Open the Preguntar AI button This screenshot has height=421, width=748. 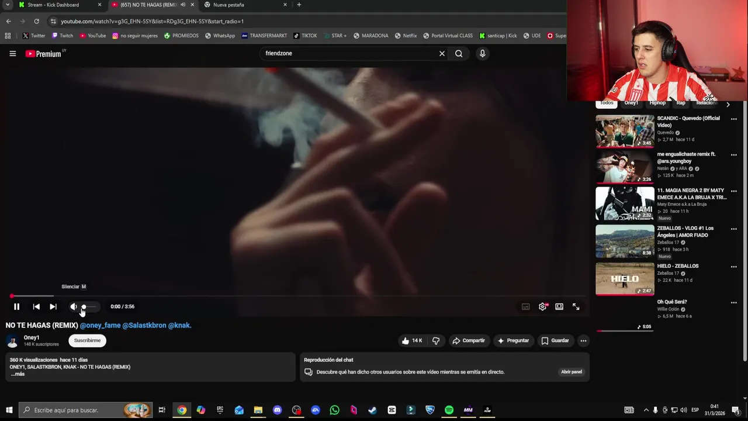513,340
